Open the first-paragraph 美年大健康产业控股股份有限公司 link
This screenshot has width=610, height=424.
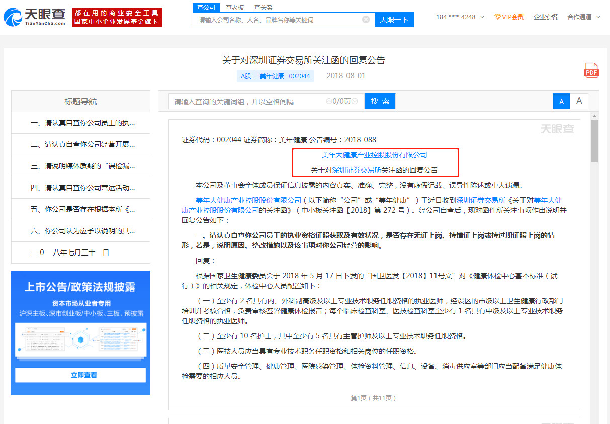pyautogui.click(x=248, y=200)
